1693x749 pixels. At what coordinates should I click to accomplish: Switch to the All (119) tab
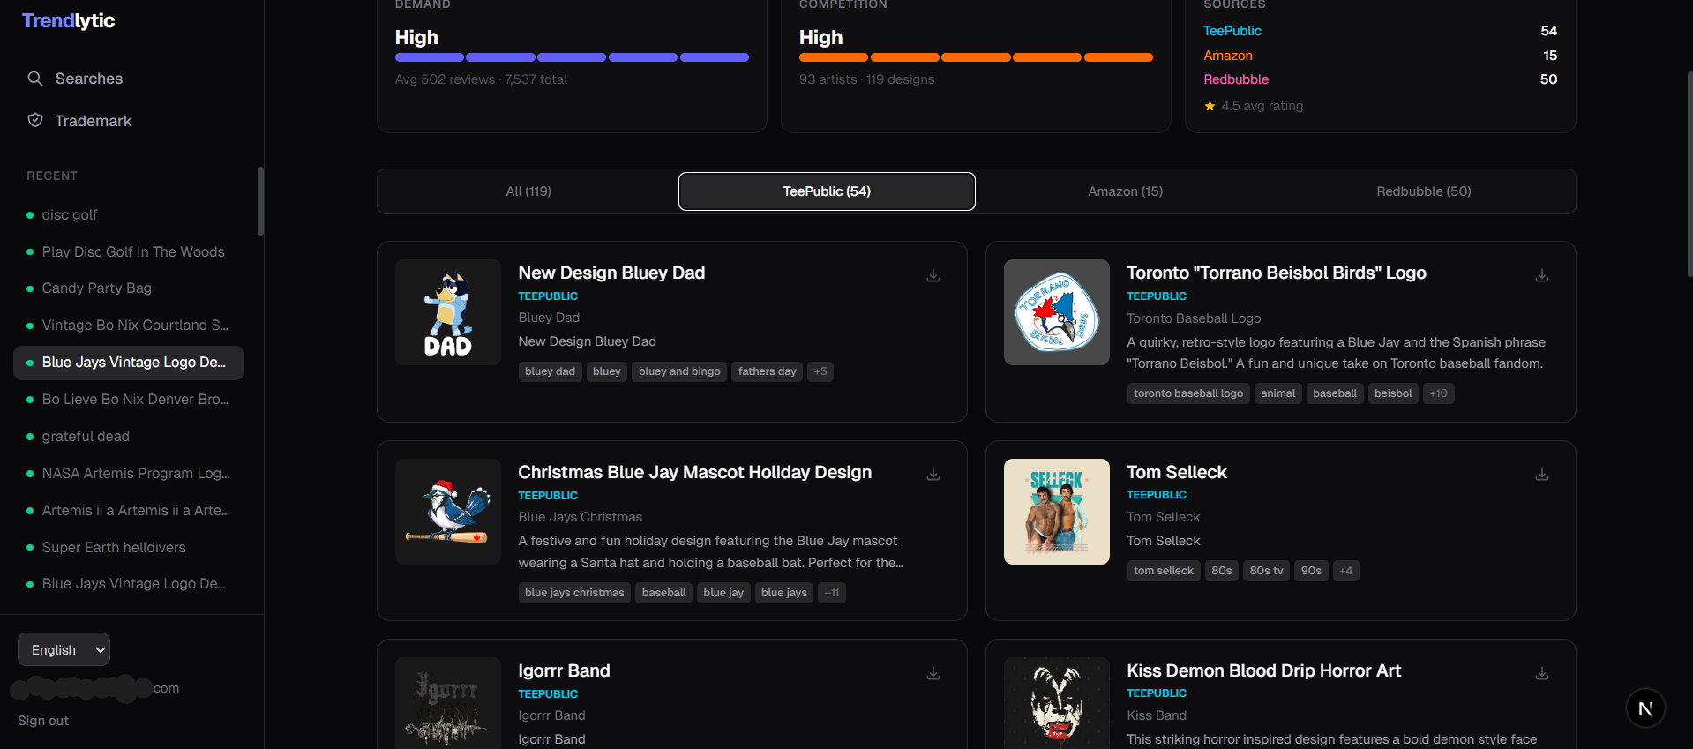pos(528,191)
